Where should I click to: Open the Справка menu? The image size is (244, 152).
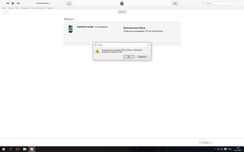point(50,8)
